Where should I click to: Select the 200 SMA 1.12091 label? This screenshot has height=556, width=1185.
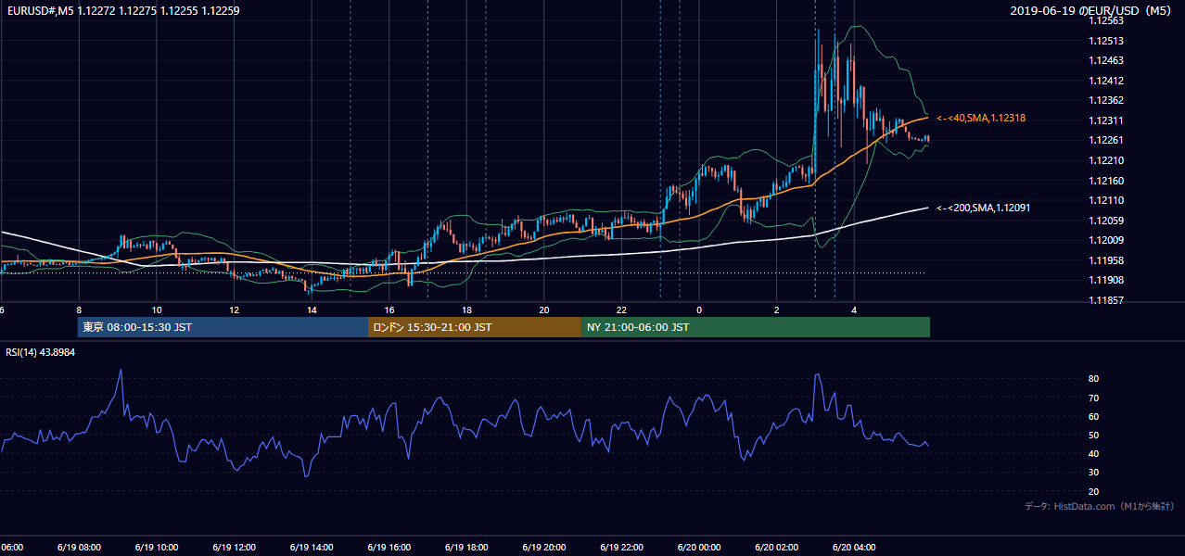983,208
